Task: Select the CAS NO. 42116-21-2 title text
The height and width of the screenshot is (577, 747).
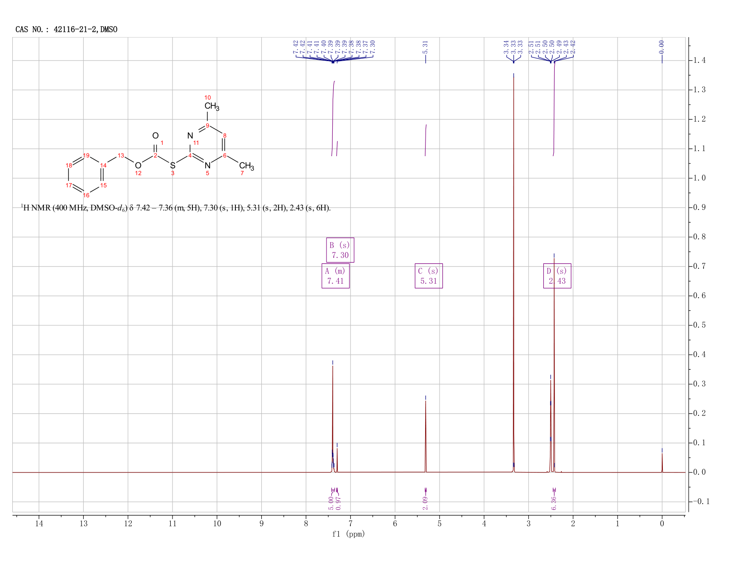Action: [x=67, y=29]
